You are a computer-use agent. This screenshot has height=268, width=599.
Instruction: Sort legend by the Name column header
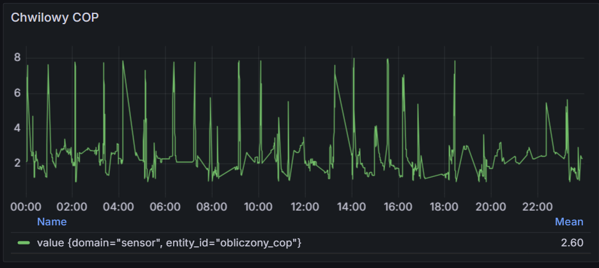click(51, 222)
